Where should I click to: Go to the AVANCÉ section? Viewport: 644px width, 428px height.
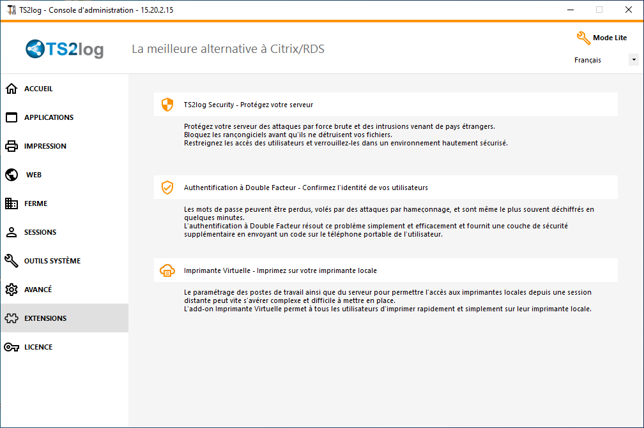pos(65,290)
